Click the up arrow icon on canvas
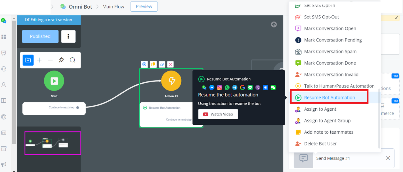Viewport: 403px width, 172px height. point(274,24)
